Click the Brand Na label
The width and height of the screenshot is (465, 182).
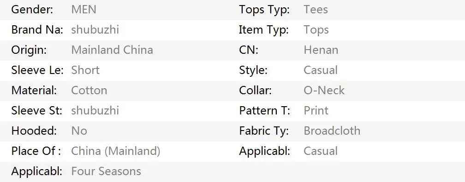point(37,29)
